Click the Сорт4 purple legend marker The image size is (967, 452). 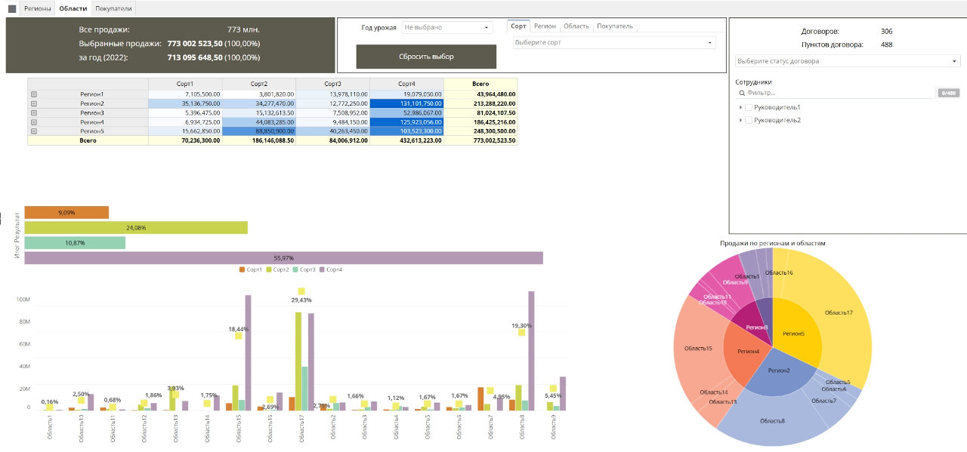coord(322,269)
